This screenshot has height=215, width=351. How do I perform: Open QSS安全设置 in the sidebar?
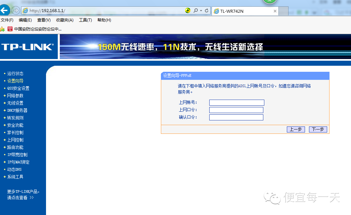[x=18, y=88]
